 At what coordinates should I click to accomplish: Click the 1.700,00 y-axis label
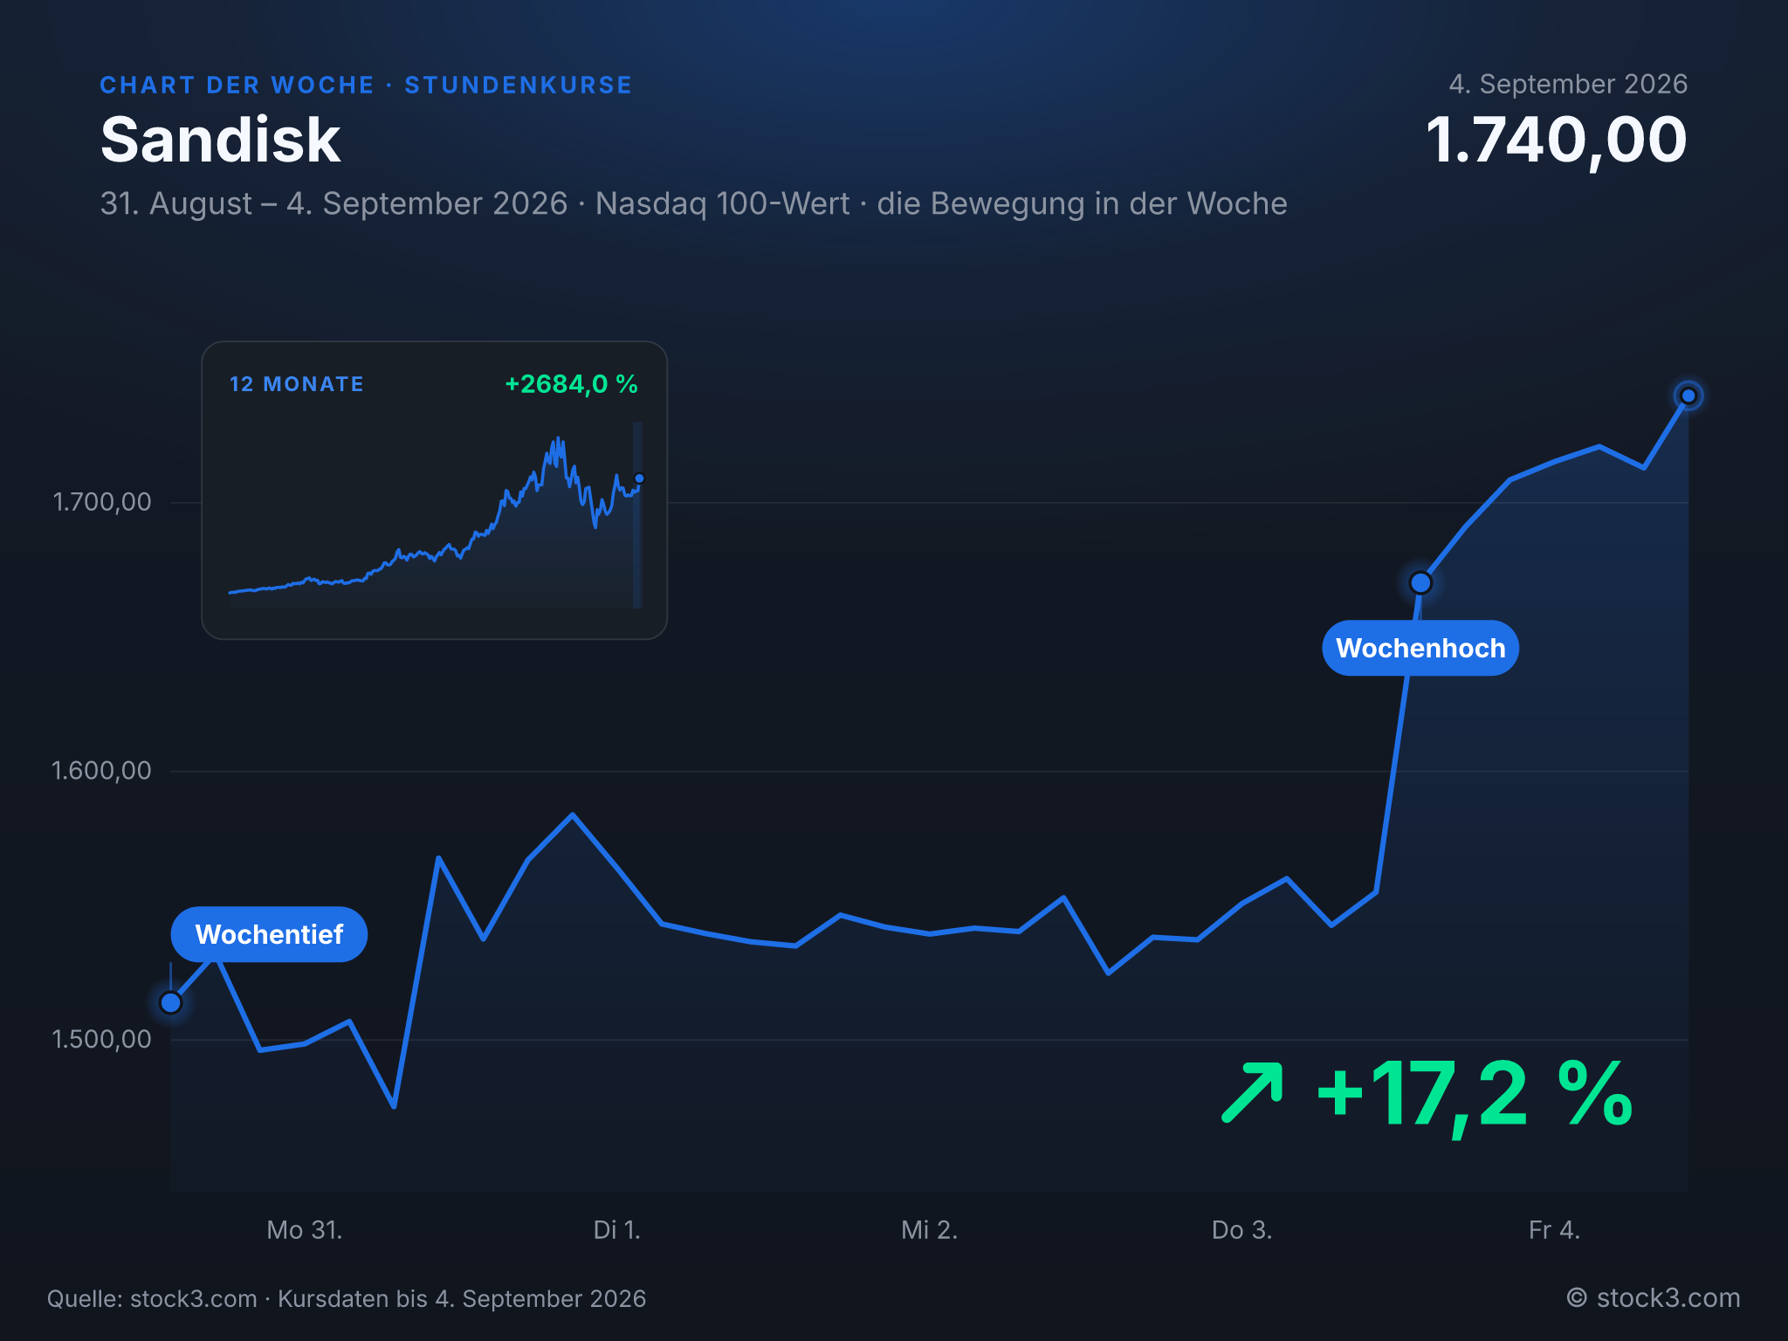tap(102, 502)
